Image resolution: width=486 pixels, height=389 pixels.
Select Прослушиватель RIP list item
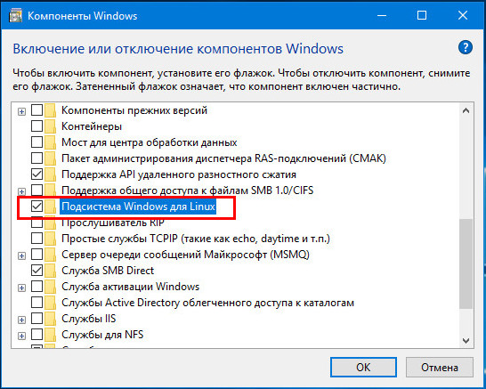click(x=113, y=223)
